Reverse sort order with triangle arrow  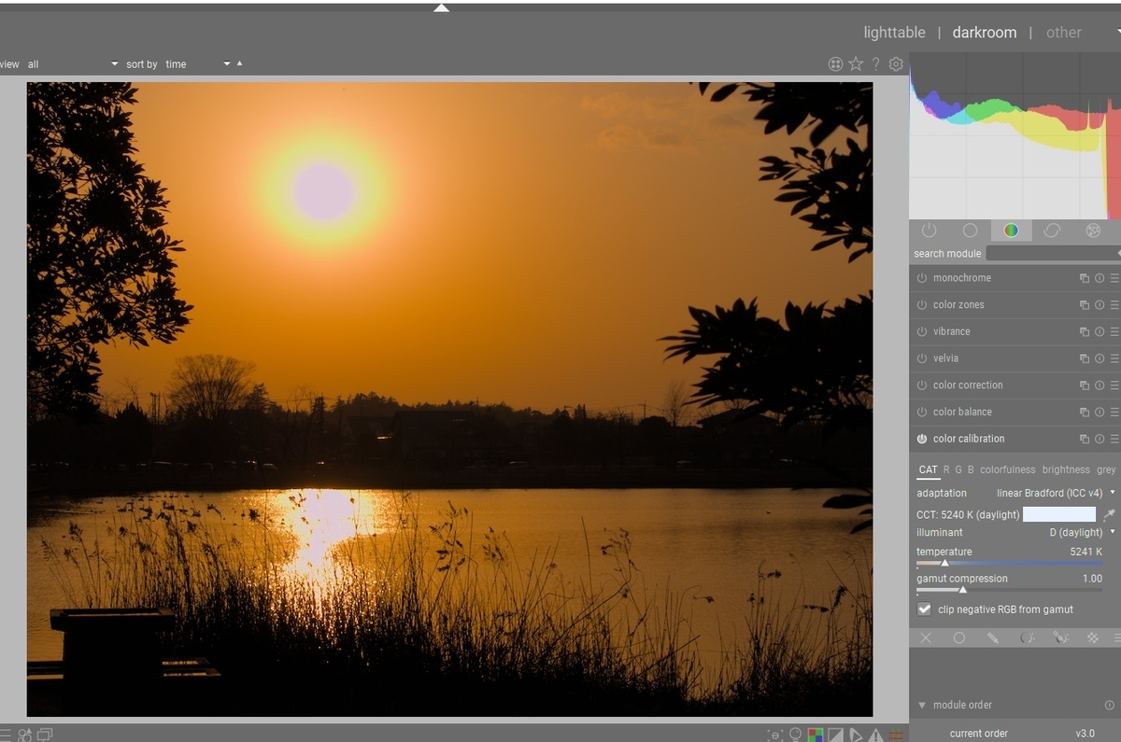240,63
